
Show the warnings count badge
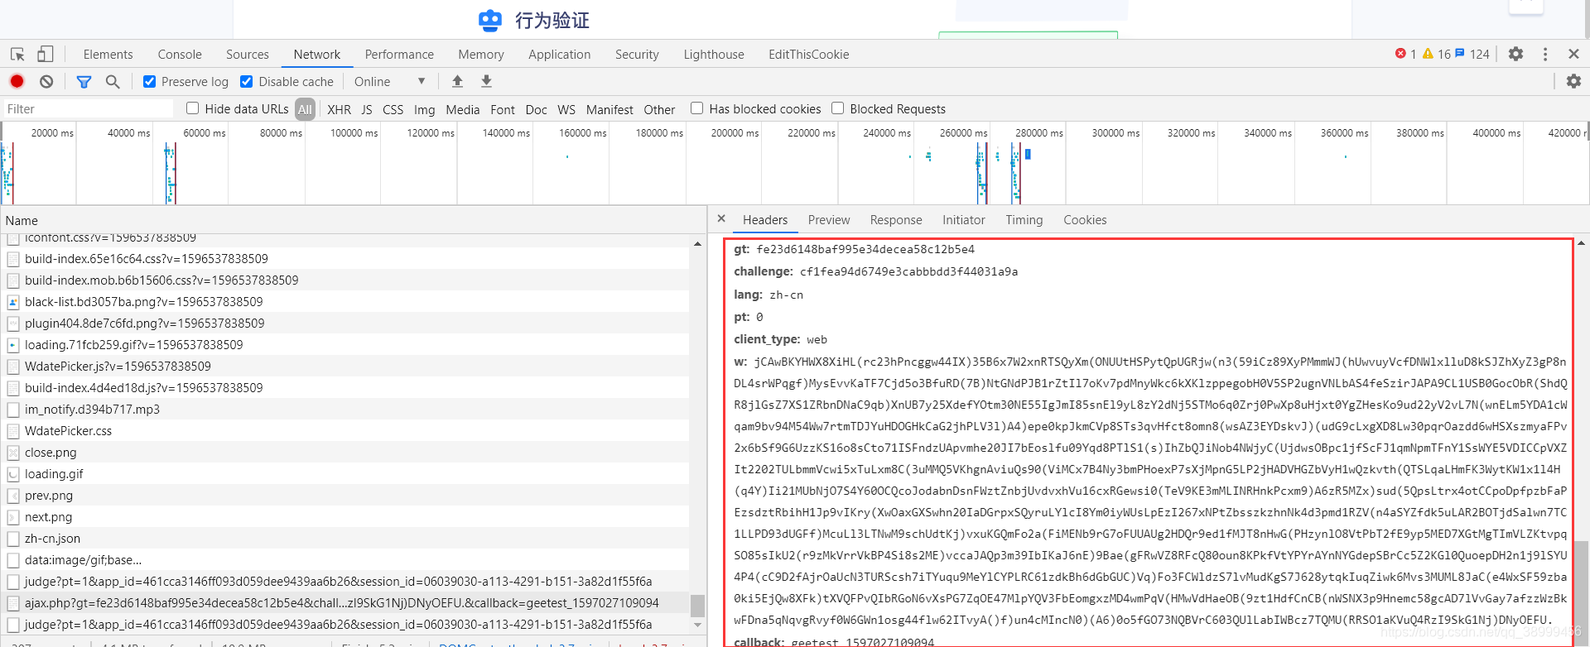pyautogui.click(x=1436, y=54)
